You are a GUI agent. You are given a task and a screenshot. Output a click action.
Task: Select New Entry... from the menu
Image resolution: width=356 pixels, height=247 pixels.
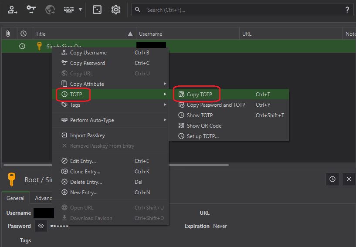pyautogui.click(x=110, y=193)
